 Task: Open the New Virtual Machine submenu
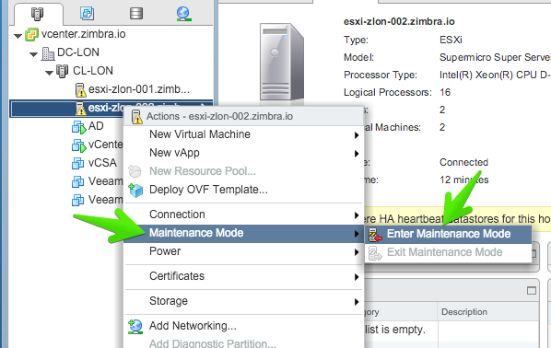(x=243, y=134)
